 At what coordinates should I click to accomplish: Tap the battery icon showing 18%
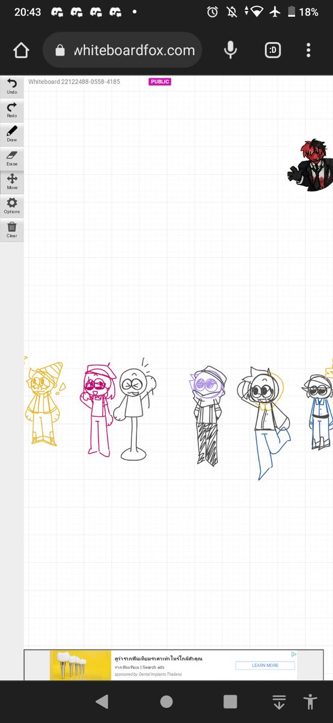[292, 11]
